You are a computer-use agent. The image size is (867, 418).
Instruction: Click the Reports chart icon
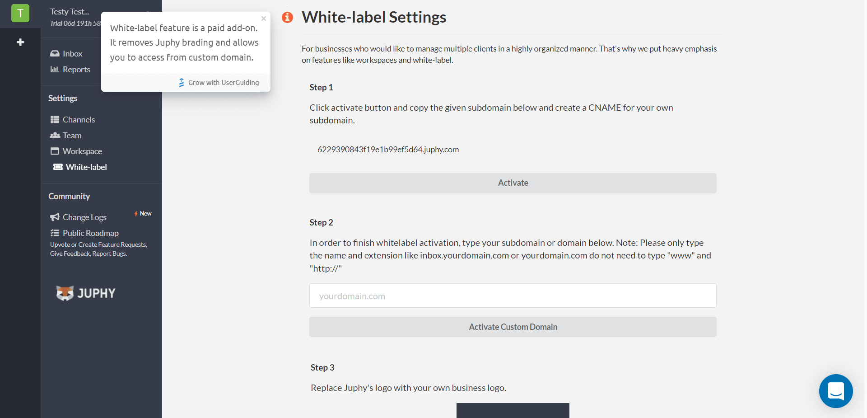tap(55, 69)
